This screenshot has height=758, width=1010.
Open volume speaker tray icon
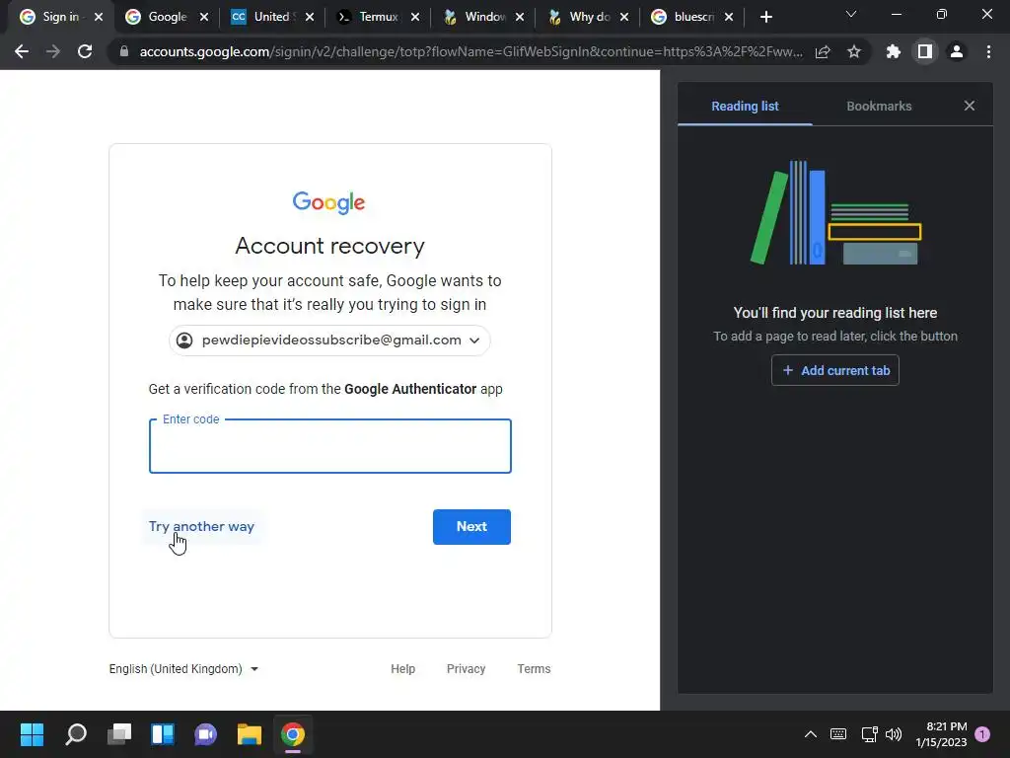click(x=894, y=734)
